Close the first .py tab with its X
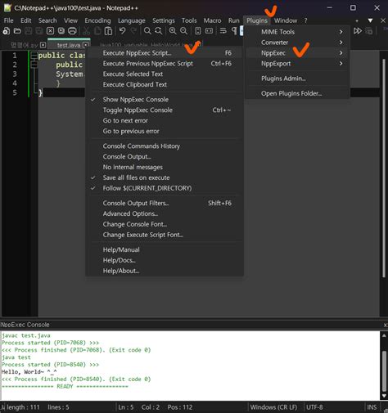The image size is (388, 413). (x=43, y=45)
